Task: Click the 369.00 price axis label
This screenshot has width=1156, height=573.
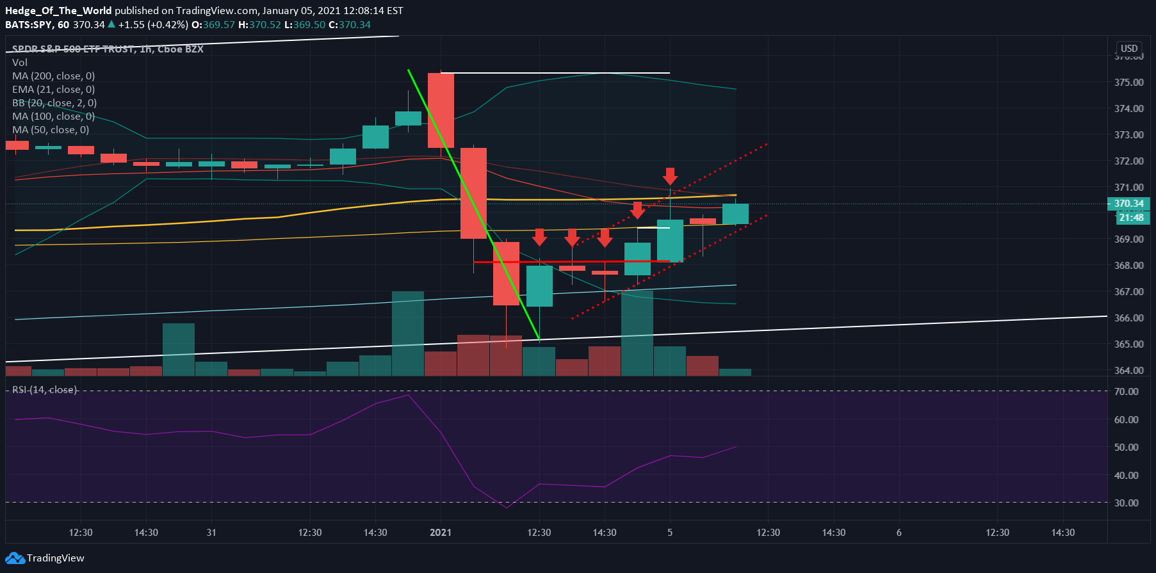Action: pos(1128,239)
